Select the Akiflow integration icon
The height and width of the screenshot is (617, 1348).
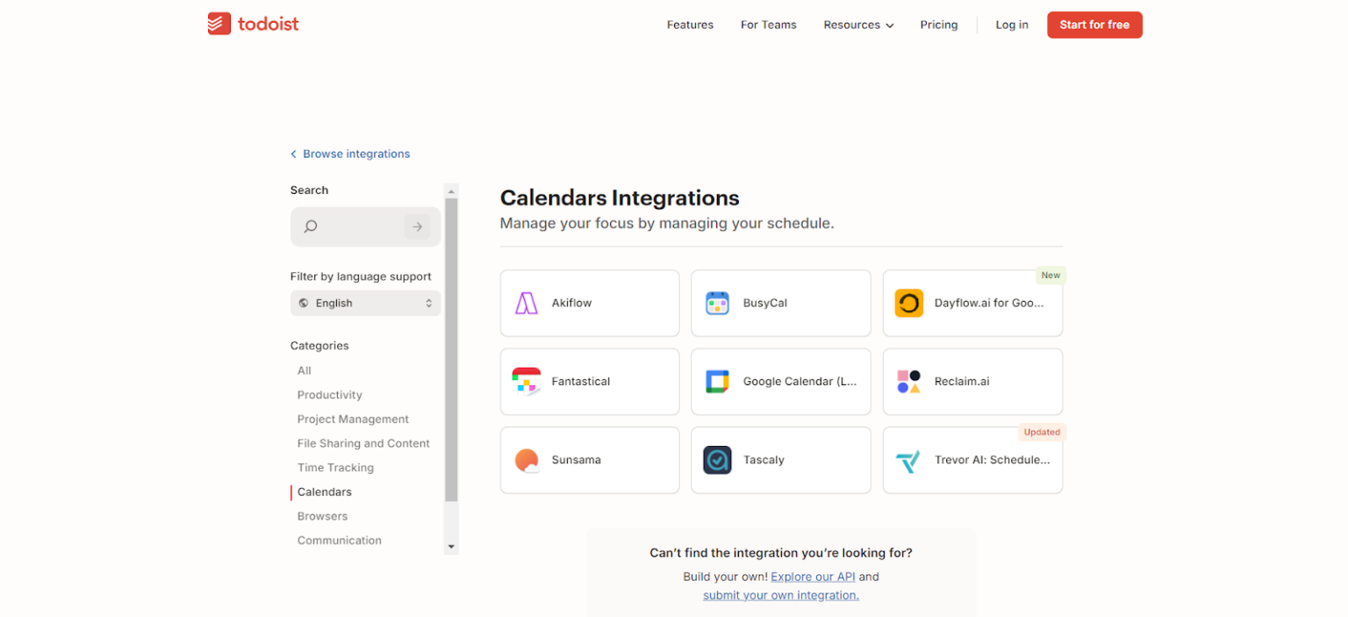coord(526,303)
